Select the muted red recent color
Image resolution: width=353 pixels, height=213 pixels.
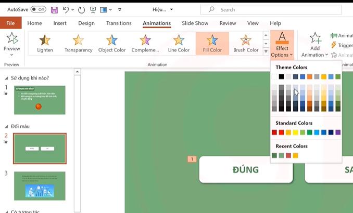tap(288, 155)
